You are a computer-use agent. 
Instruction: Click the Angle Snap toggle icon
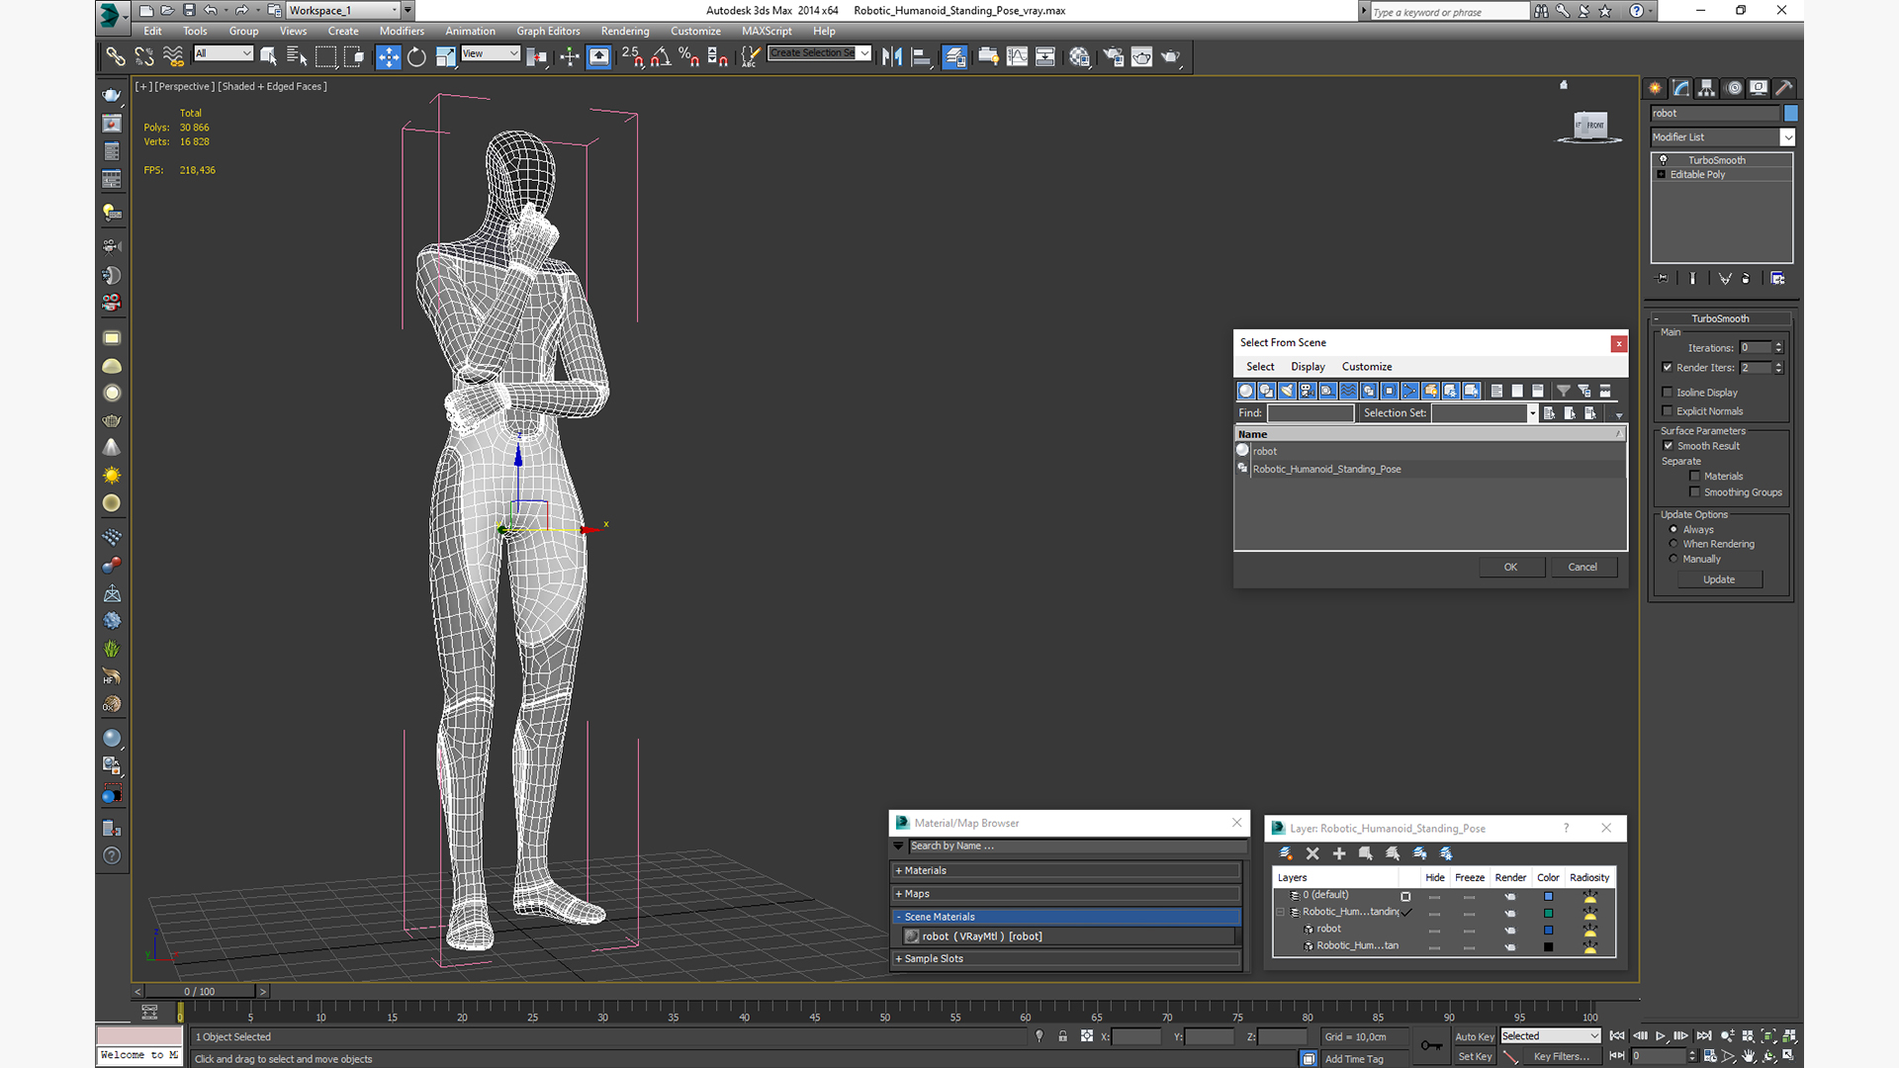tap(661, 57)
